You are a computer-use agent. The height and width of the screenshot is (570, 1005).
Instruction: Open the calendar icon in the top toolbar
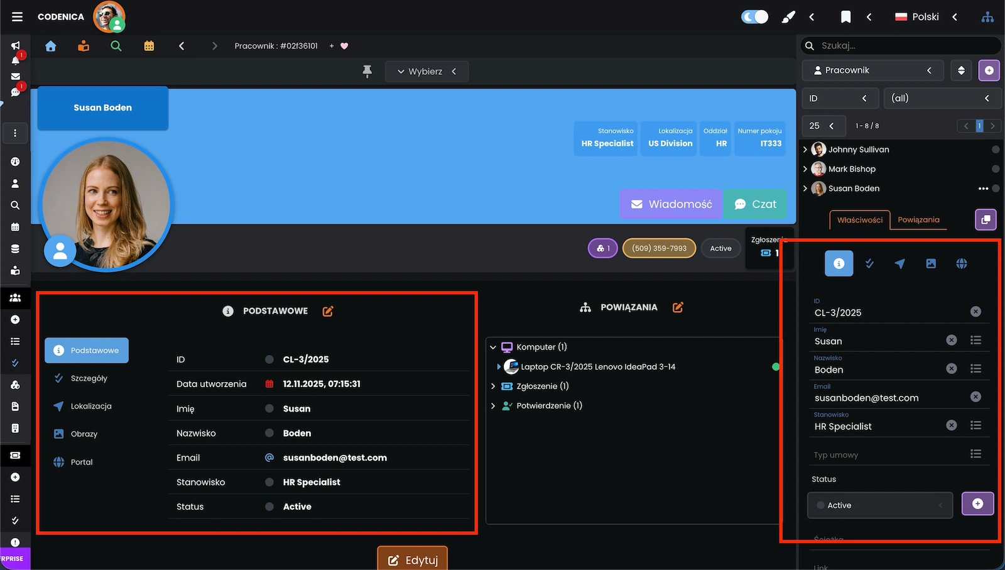tap(149, 46)
